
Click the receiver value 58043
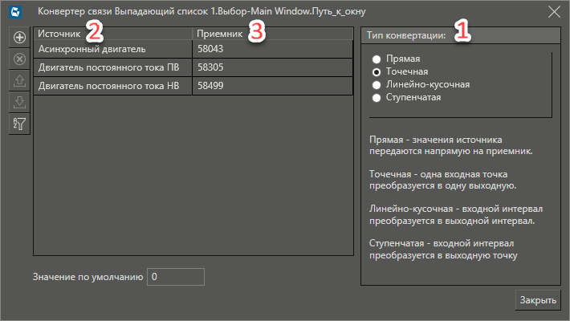click(272, 50)
